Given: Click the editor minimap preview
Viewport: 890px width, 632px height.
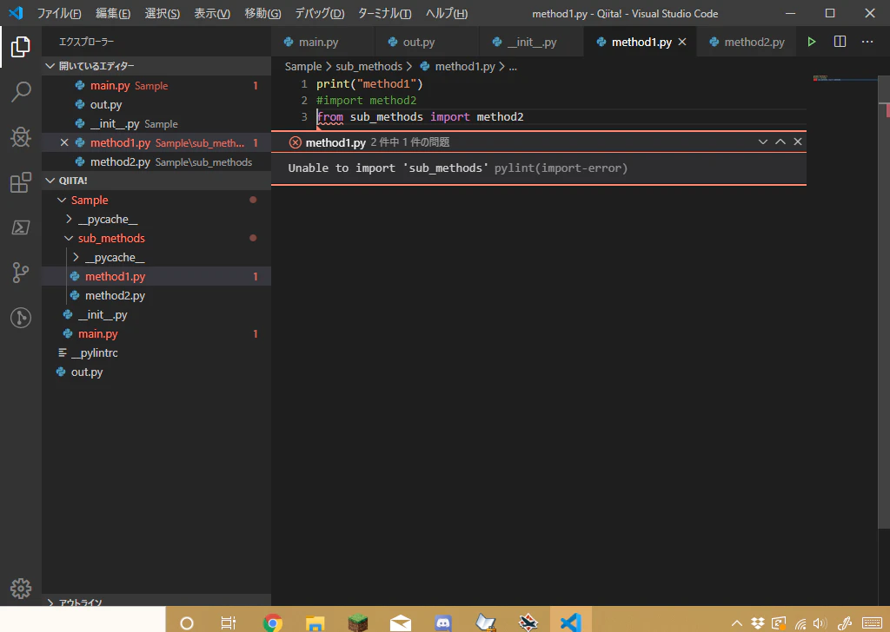Looking at the screenshot, I should coord(845,78).
